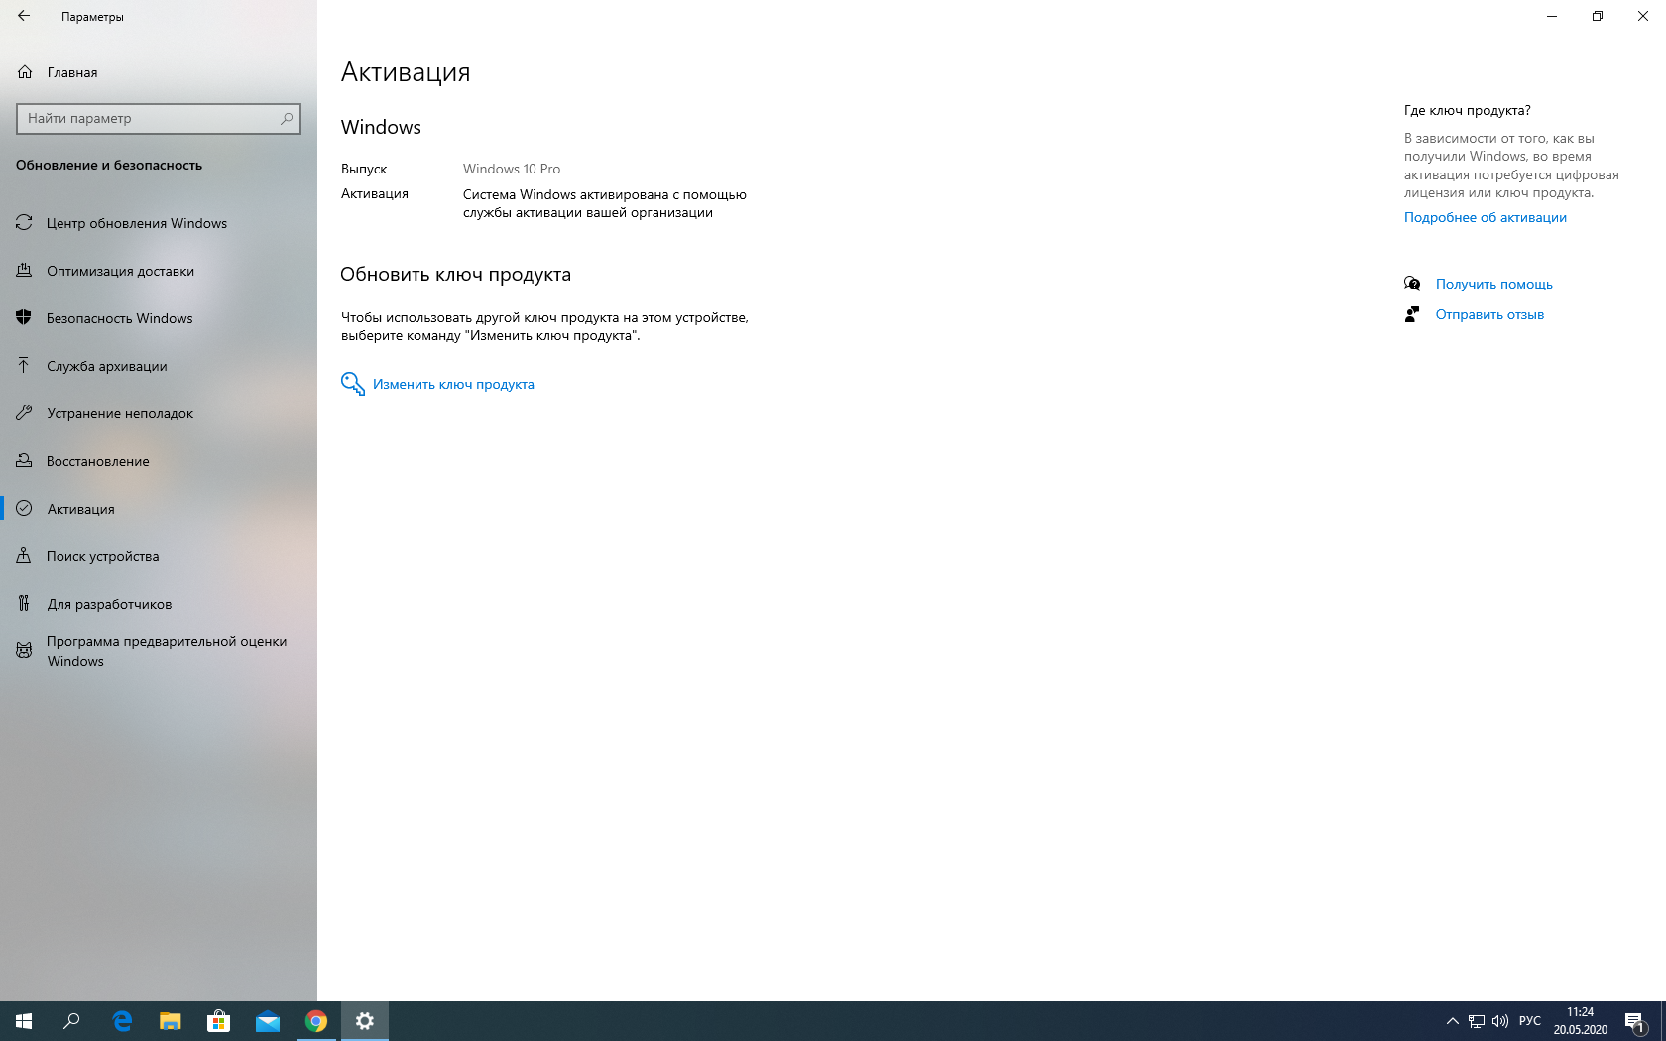Open taskbar search magnifier
The height and width of the screenshot is (1041, 1666).
(71, 1021)
